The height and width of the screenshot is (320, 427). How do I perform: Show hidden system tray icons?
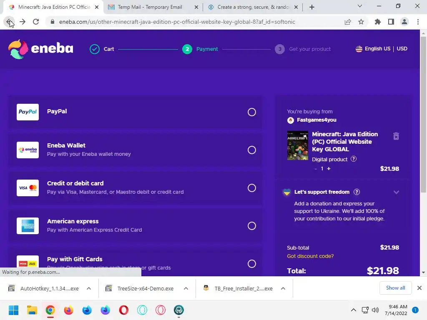tap(354, 310)
